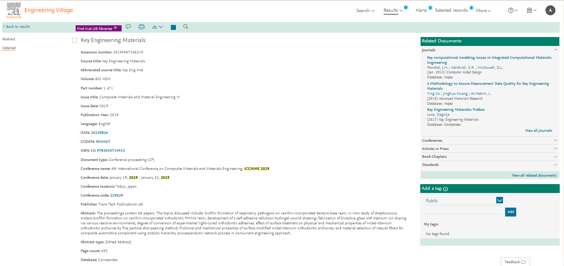Collapse the Journals section

coord(555,50)
